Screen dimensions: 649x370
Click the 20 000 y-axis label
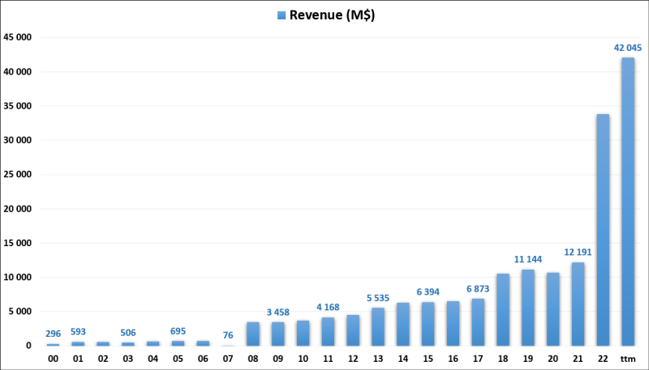coord(17,209)
